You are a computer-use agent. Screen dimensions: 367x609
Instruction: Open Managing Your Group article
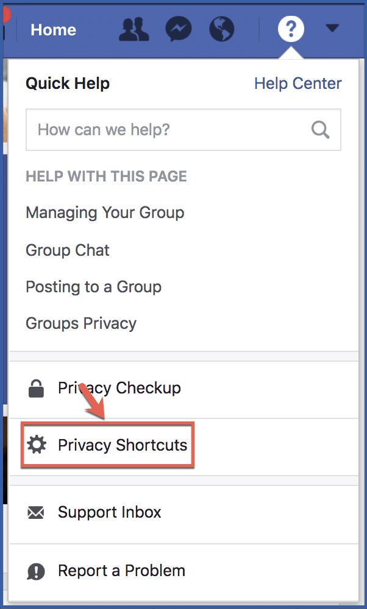click(105, 213)
